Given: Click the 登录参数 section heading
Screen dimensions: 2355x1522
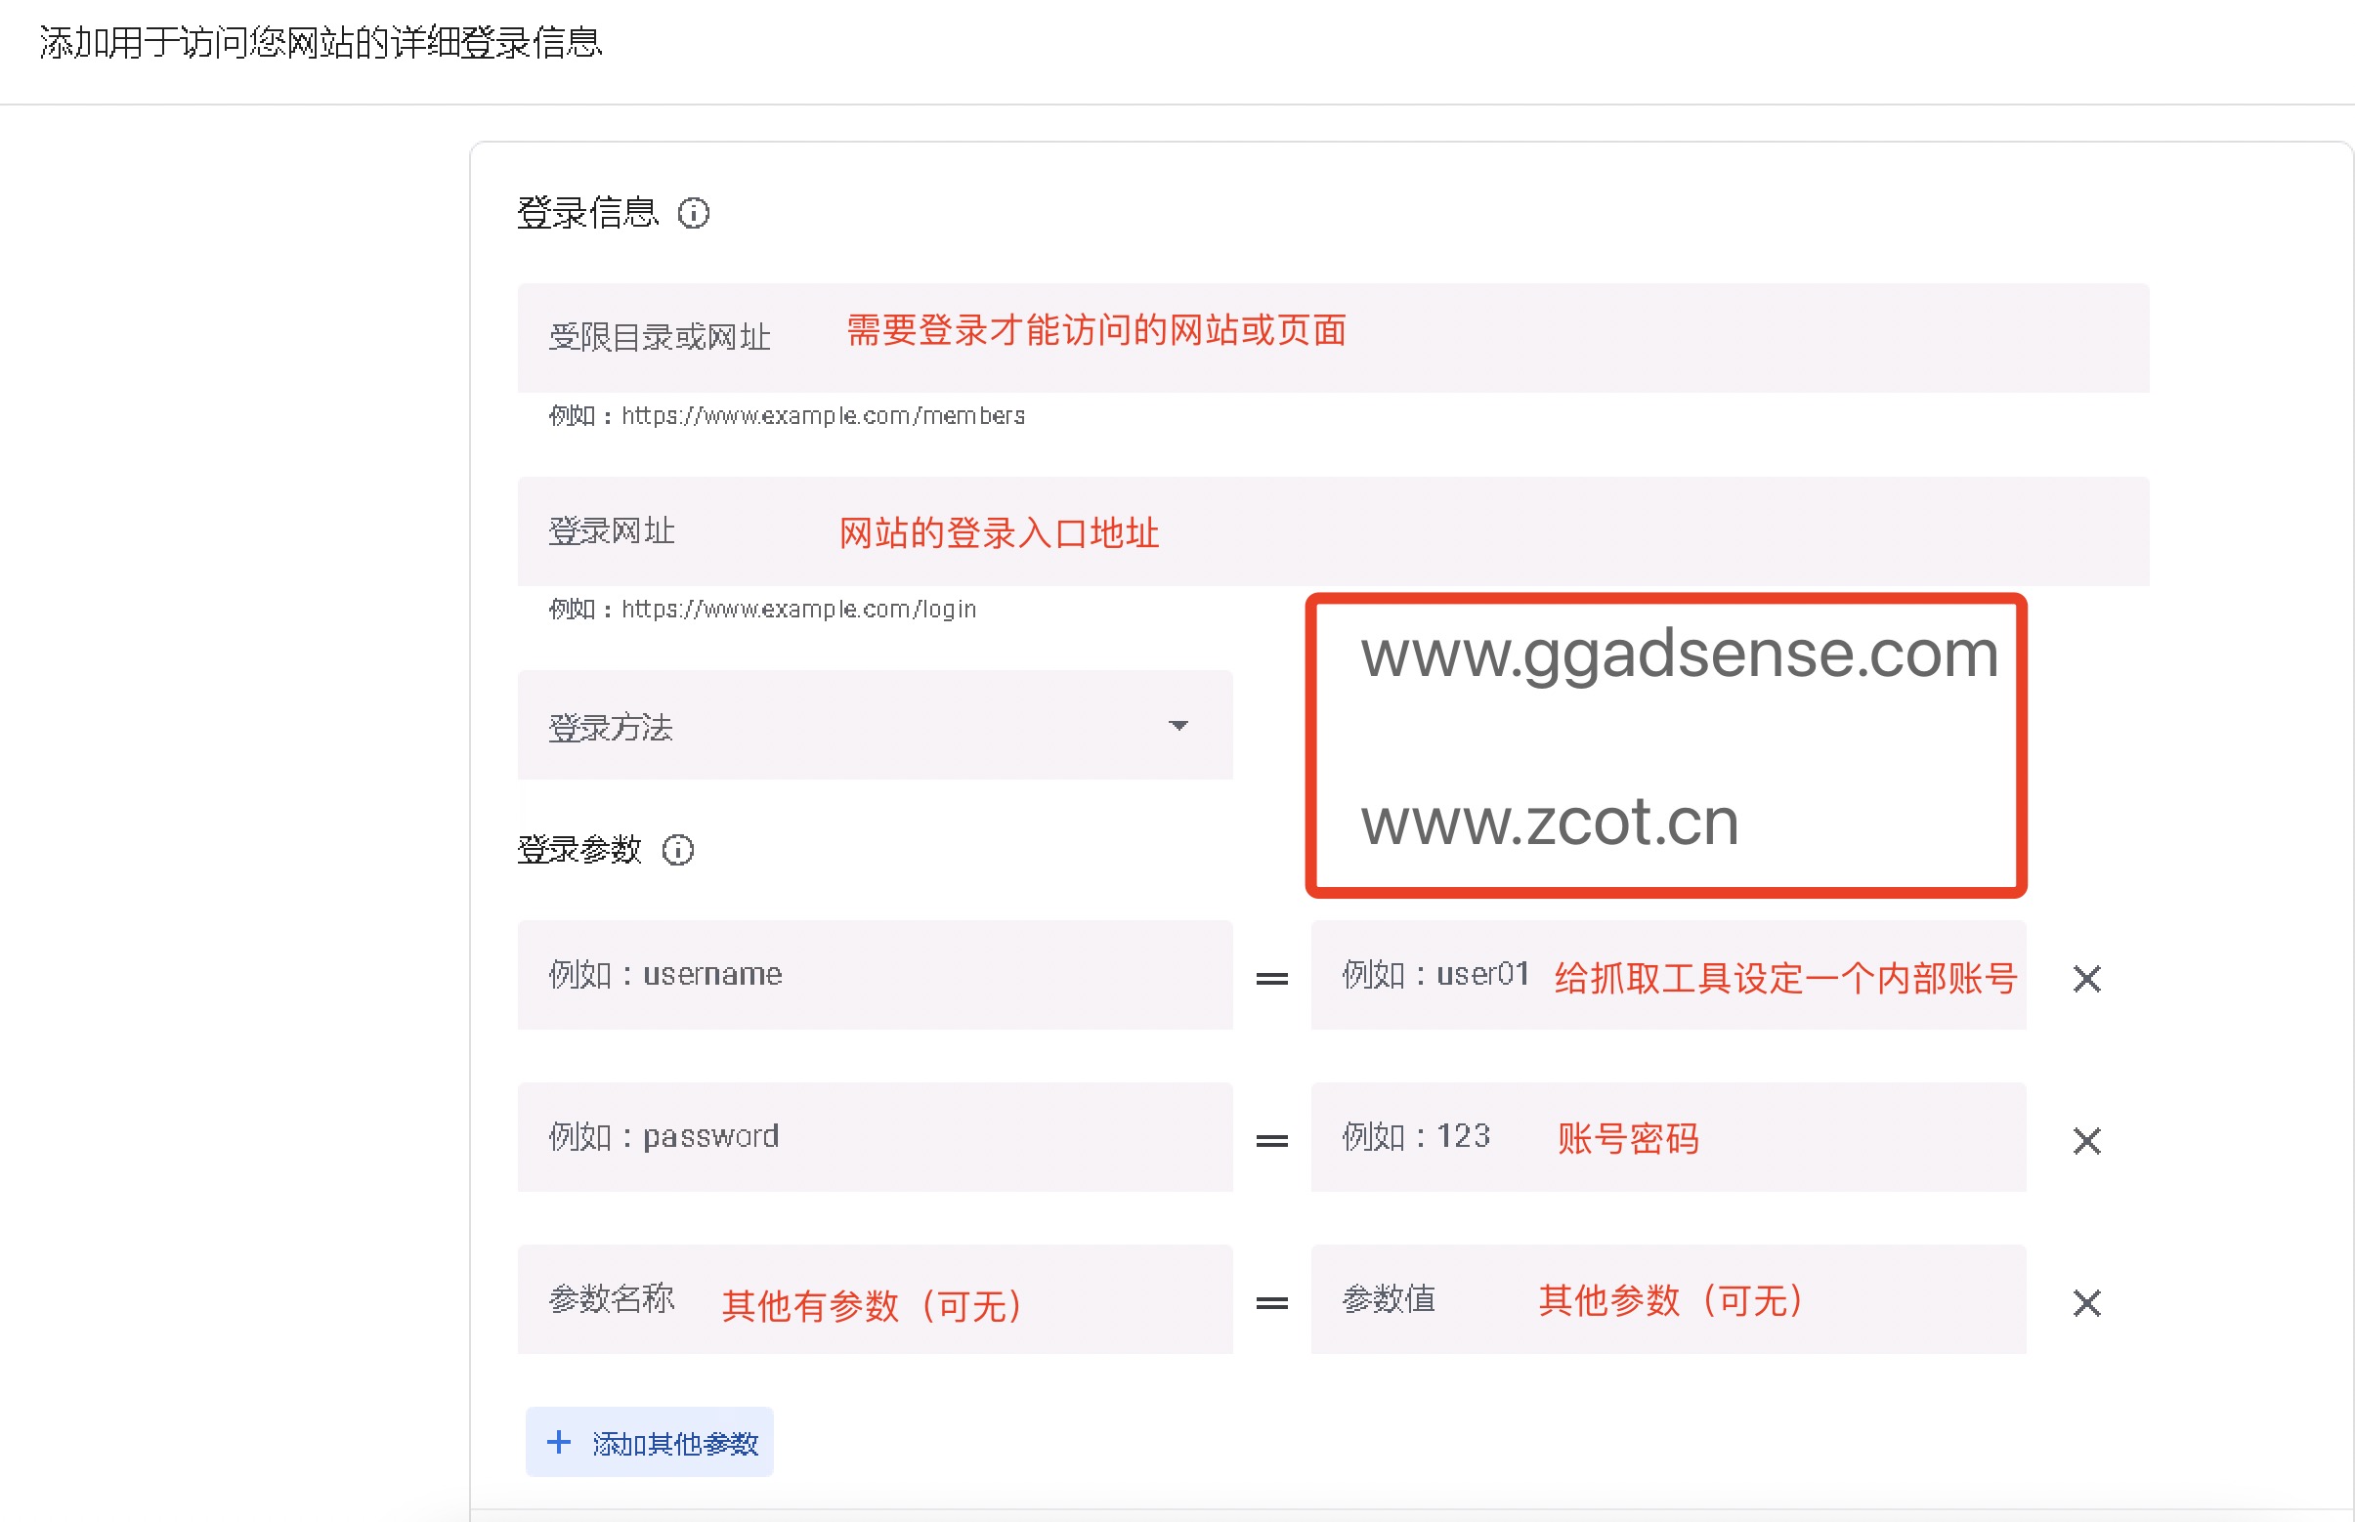Looking at the screenshot, I should tap(579, 849).
